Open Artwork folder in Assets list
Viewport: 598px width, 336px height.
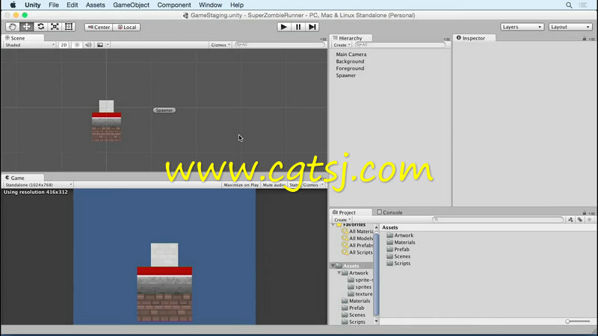(x=400, y=235)
